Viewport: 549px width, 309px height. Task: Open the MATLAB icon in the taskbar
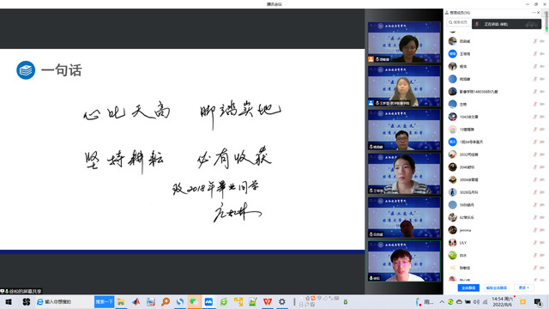136,301
